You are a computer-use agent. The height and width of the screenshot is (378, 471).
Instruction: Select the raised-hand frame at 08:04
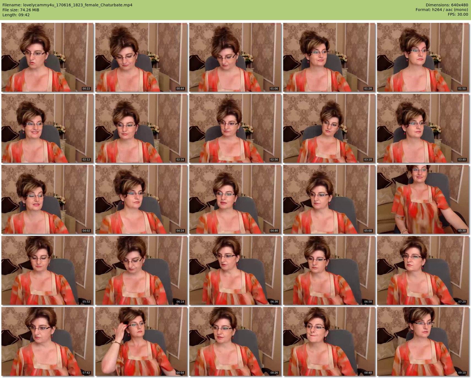pos(141,341)
